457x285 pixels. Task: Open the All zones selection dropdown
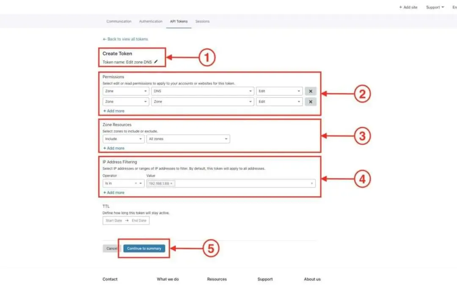(188, 138)
